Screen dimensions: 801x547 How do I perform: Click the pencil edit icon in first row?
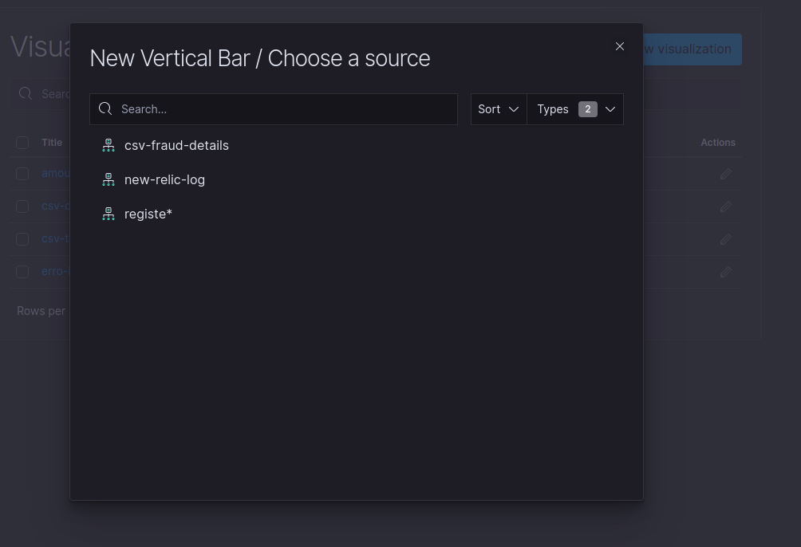pyautogui.click(x=726, y=174)
